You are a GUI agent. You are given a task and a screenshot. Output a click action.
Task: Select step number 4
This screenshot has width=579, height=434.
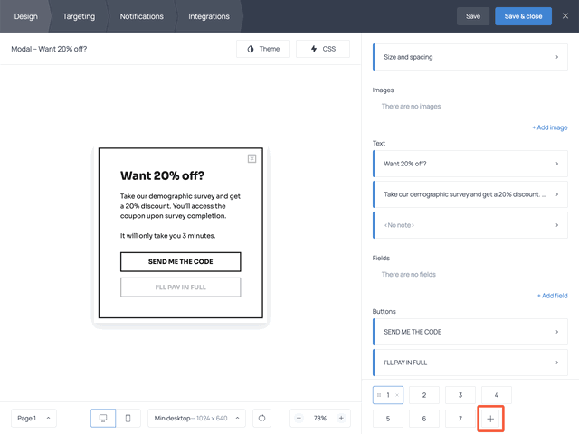[x=497, y=395]
